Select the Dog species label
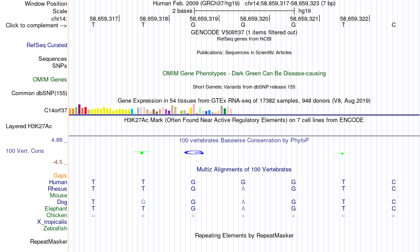 tap(62, 202)
